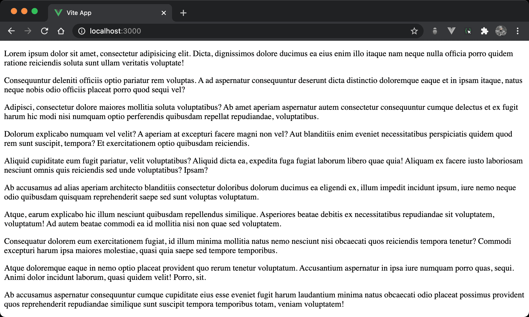This screenshot has width=529, height=317.
Task: Go to the browser home page
Action: pyautogui.click(x=61, y=31)
